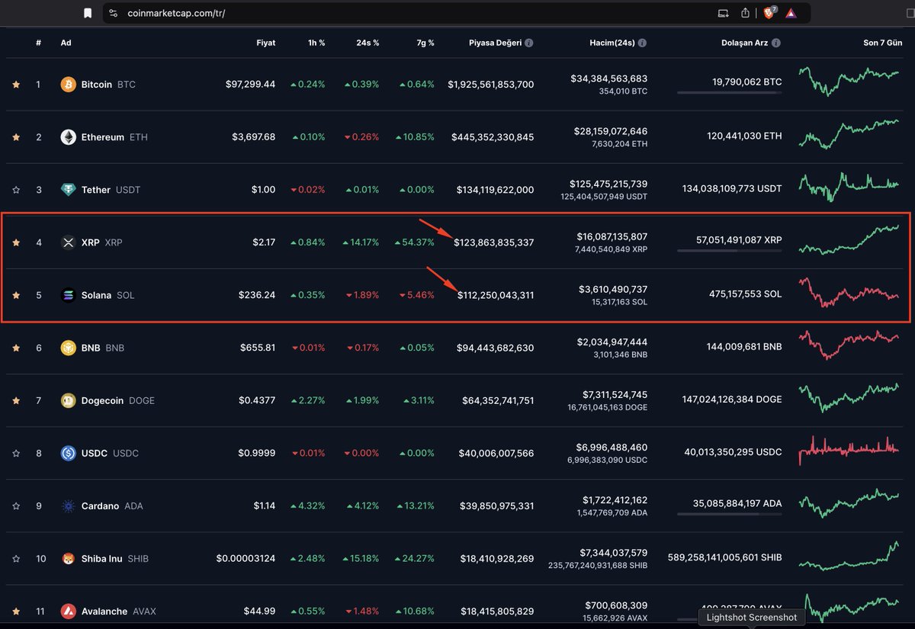The width and height of the screenshot is (915, 629).
Task: Click info icon next to Dolaşan Arz
Action: pyautogui.click(x=778, y=43)
